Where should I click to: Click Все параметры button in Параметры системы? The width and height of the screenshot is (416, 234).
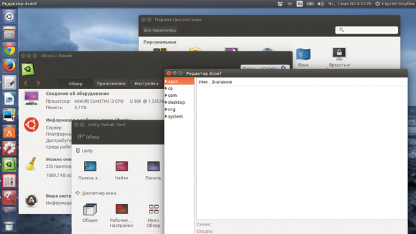click(160, 31)
